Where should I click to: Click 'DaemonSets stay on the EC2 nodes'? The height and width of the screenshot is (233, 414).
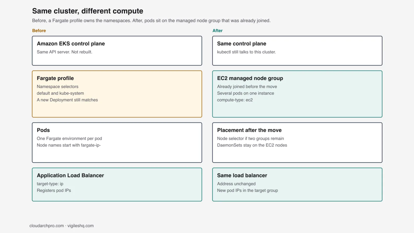[x=252, y=145]
